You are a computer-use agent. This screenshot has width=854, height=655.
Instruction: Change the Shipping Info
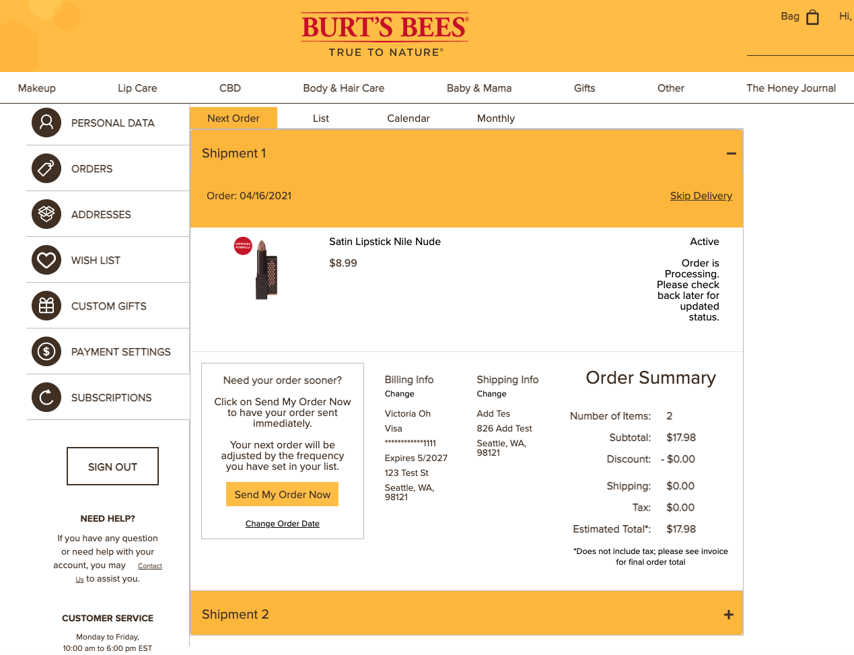tap(492, 393)
